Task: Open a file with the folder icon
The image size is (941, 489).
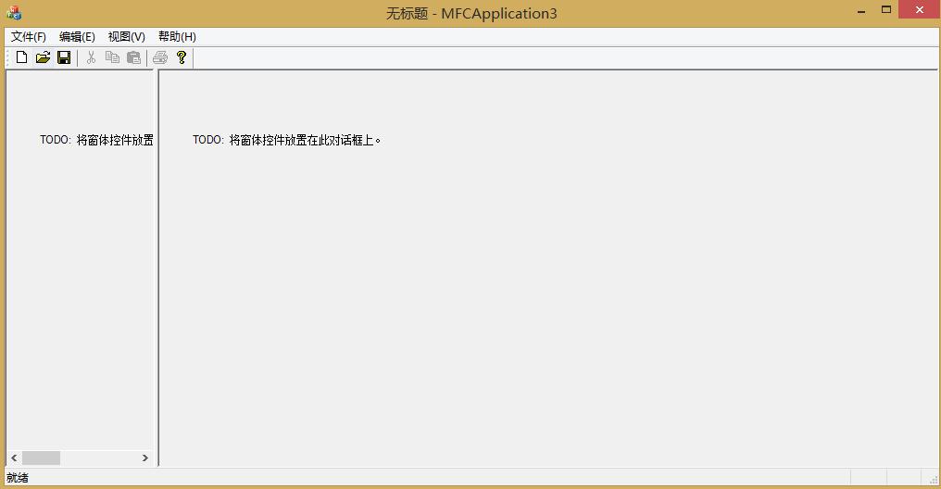Action: pyautogui.click(x=43, y=57)
